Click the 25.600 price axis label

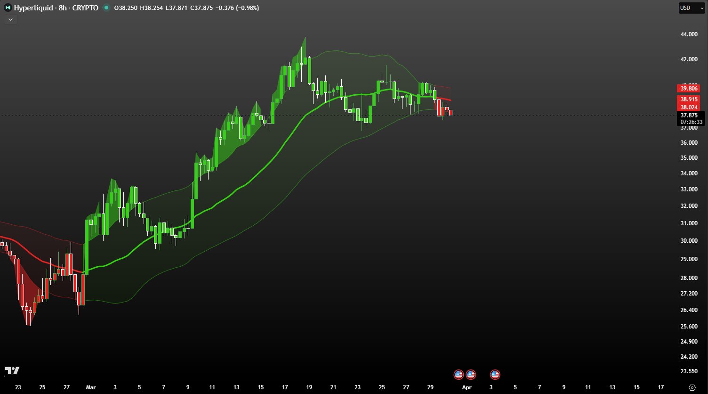coord(689,327)
